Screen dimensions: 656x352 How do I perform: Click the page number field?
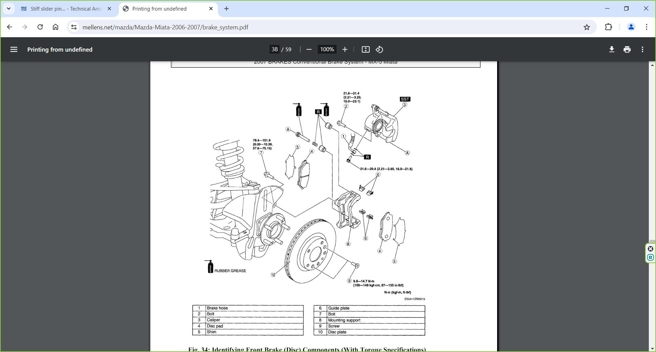pyautogui.click(x=274, y=50)
